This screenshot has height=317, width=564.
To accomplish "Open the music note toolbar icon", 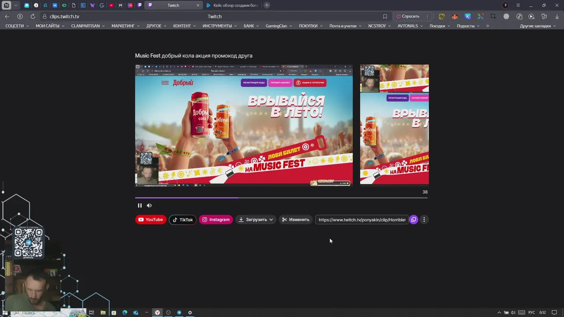I will coord(519,16).
